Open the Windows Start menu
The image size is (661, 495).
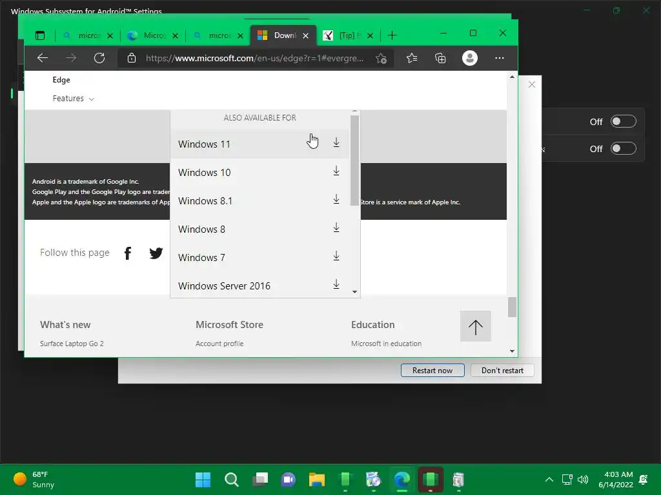pos(203,480)
